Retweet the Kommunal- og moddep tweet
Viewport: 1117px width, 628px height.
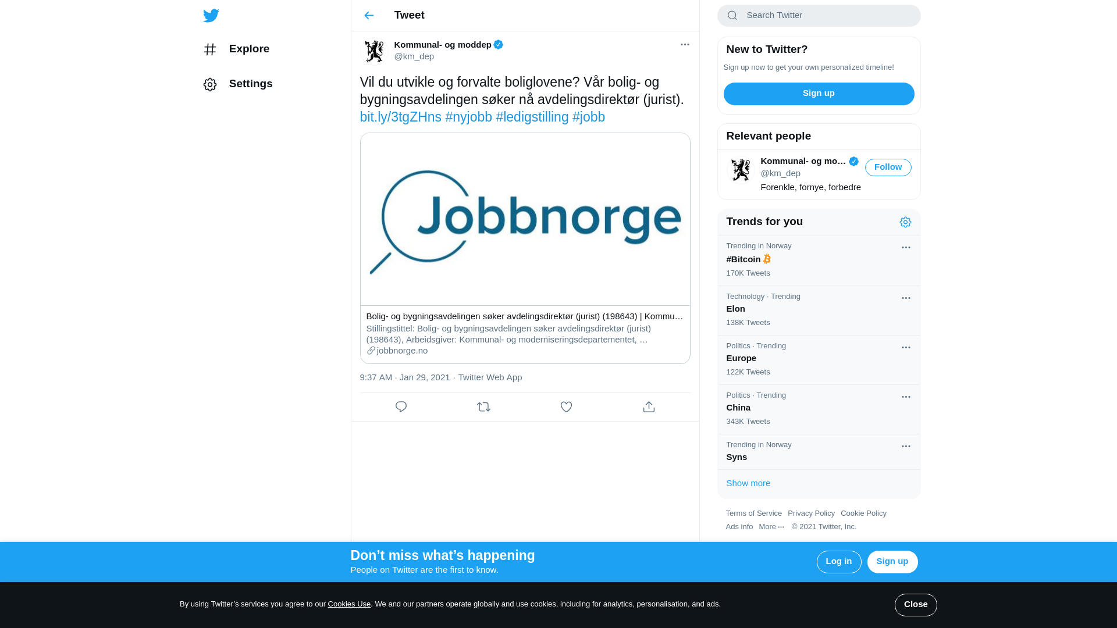pos(483,407)
